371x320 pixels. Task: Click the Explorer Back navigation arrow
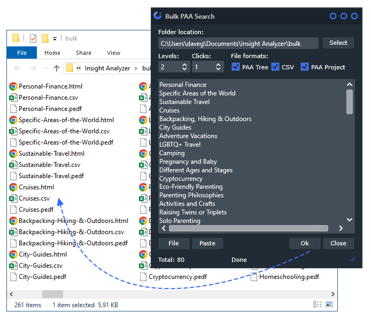click(x=17, y=68)
